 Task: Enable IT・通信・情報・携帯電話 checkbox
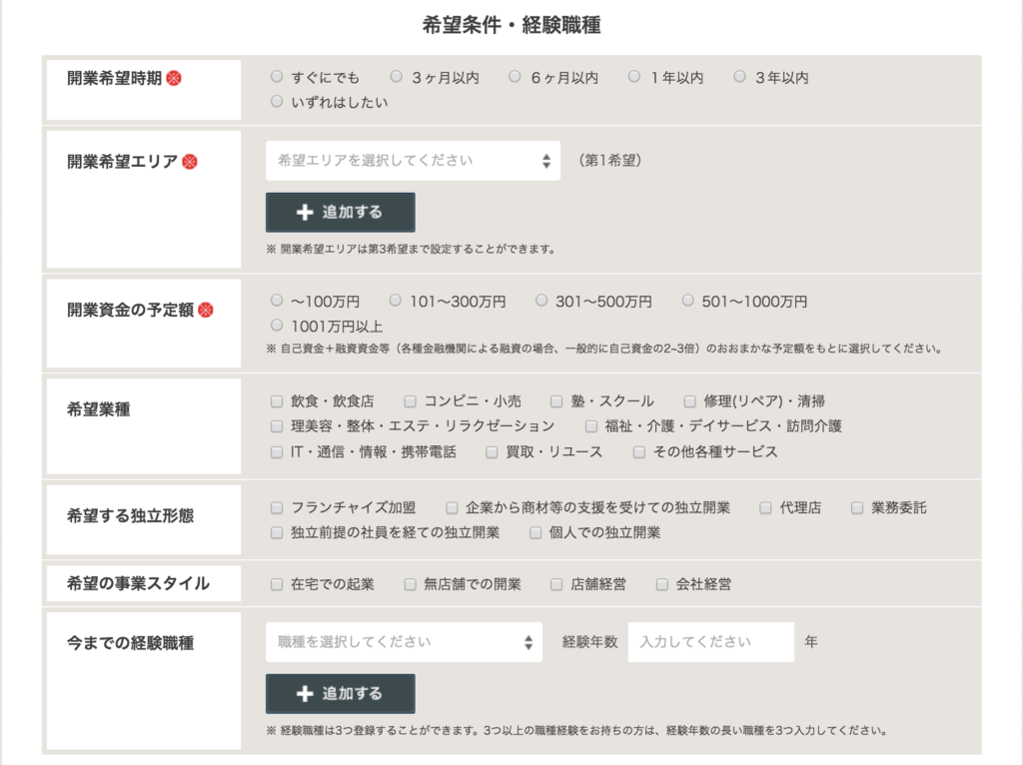(277, 452)
